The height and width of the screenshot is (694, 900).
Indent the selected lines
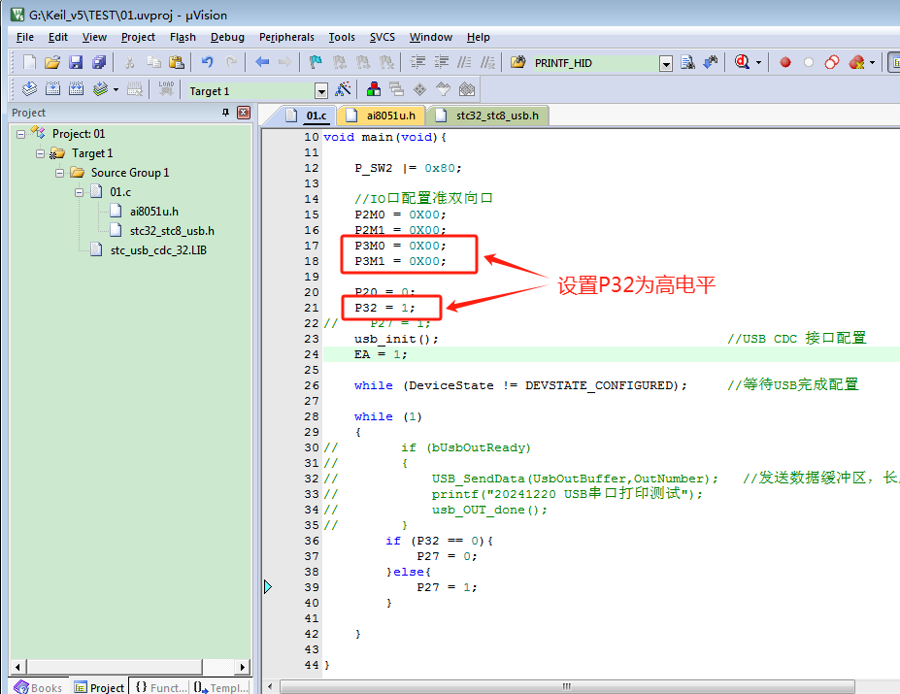click(417, 62)
